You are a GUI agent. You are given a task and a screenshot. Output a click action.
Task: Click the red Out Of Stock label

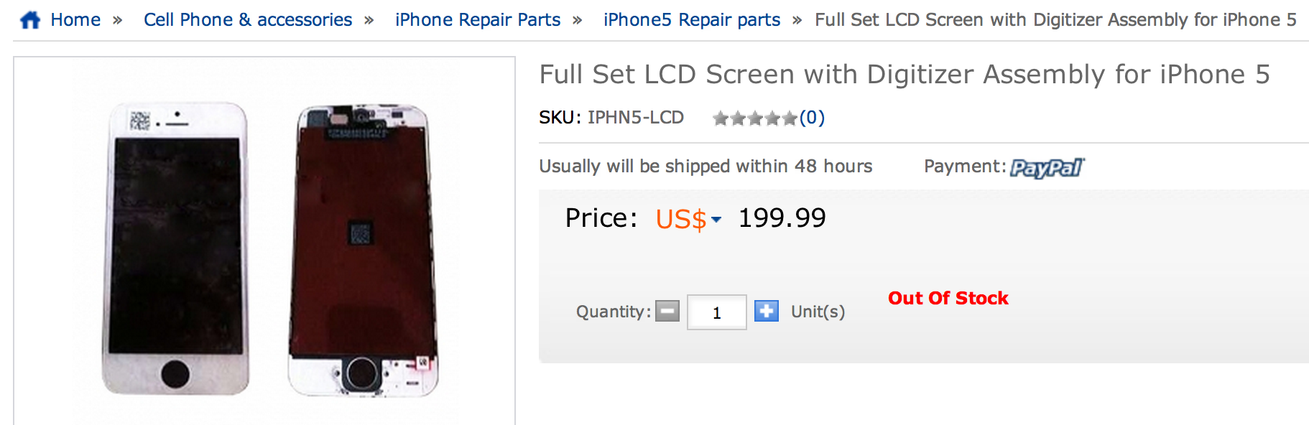point(948,298)
